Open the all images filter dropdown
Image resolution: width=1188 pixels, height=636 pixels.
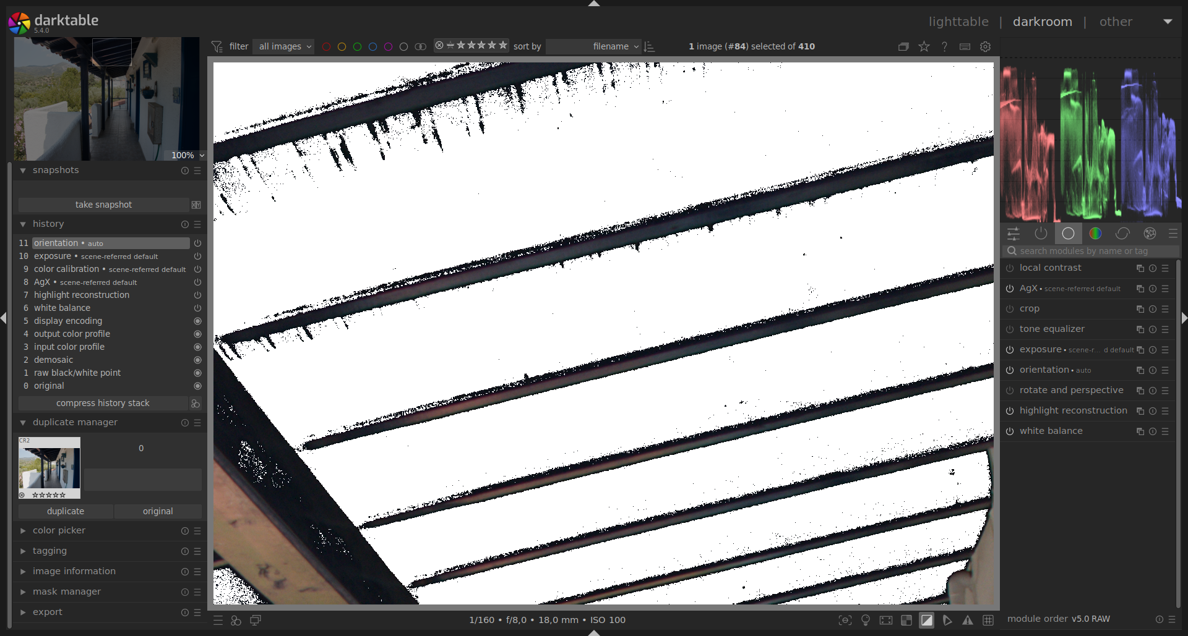pos(285,46)
